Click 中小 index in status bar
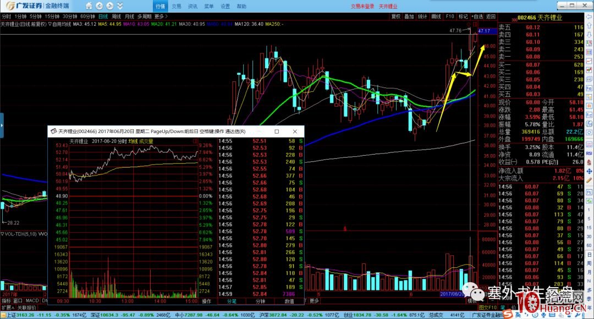Image resolution: width=594 pixels, height=319 pixels. 215,315
